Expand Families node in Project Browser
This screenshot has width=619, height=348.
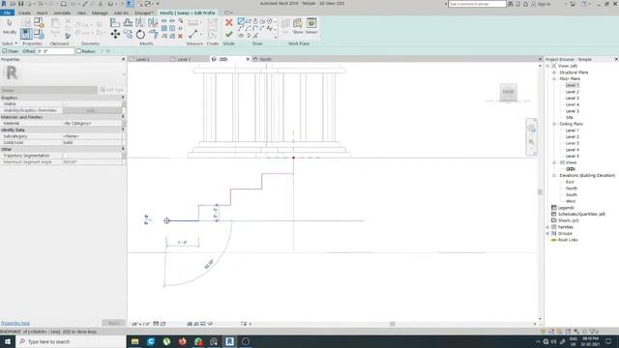tap(548, 227)
